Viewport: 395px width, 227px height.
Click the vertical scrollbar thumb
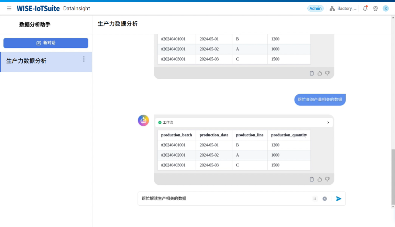click(x=393, y=177)
